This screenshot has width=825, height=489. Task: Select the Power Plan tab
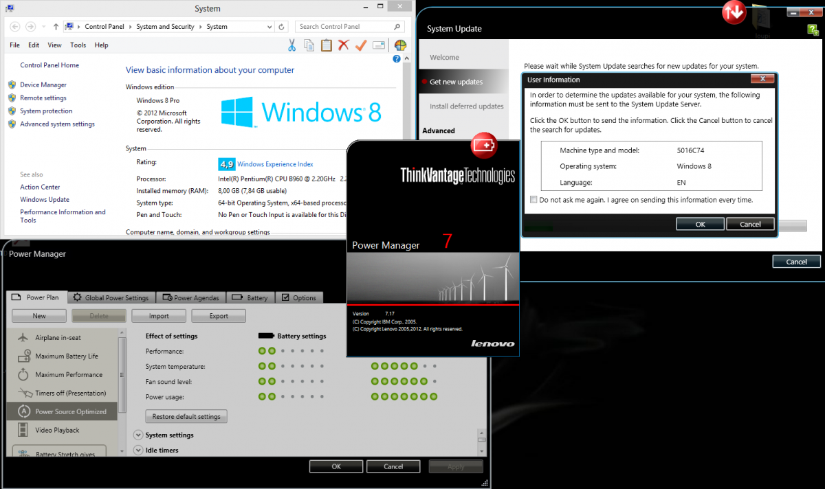[x=38, y=297]
